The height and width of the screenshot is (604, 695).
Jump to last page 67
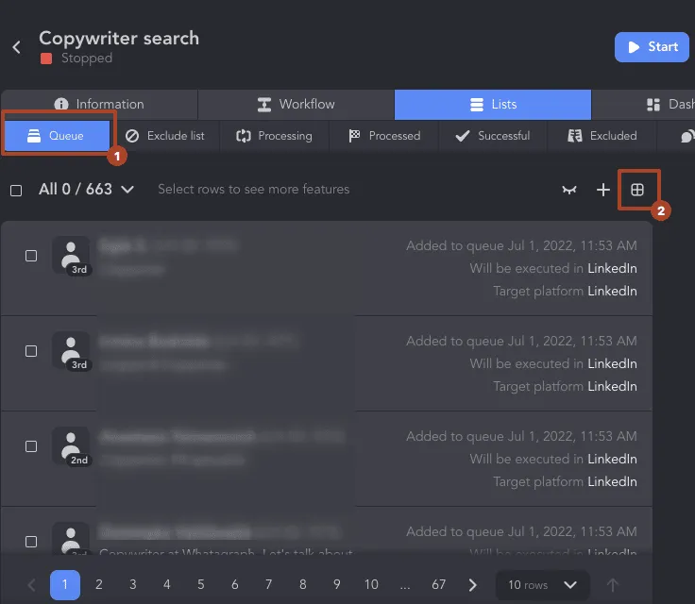click(x=439, y=585)
